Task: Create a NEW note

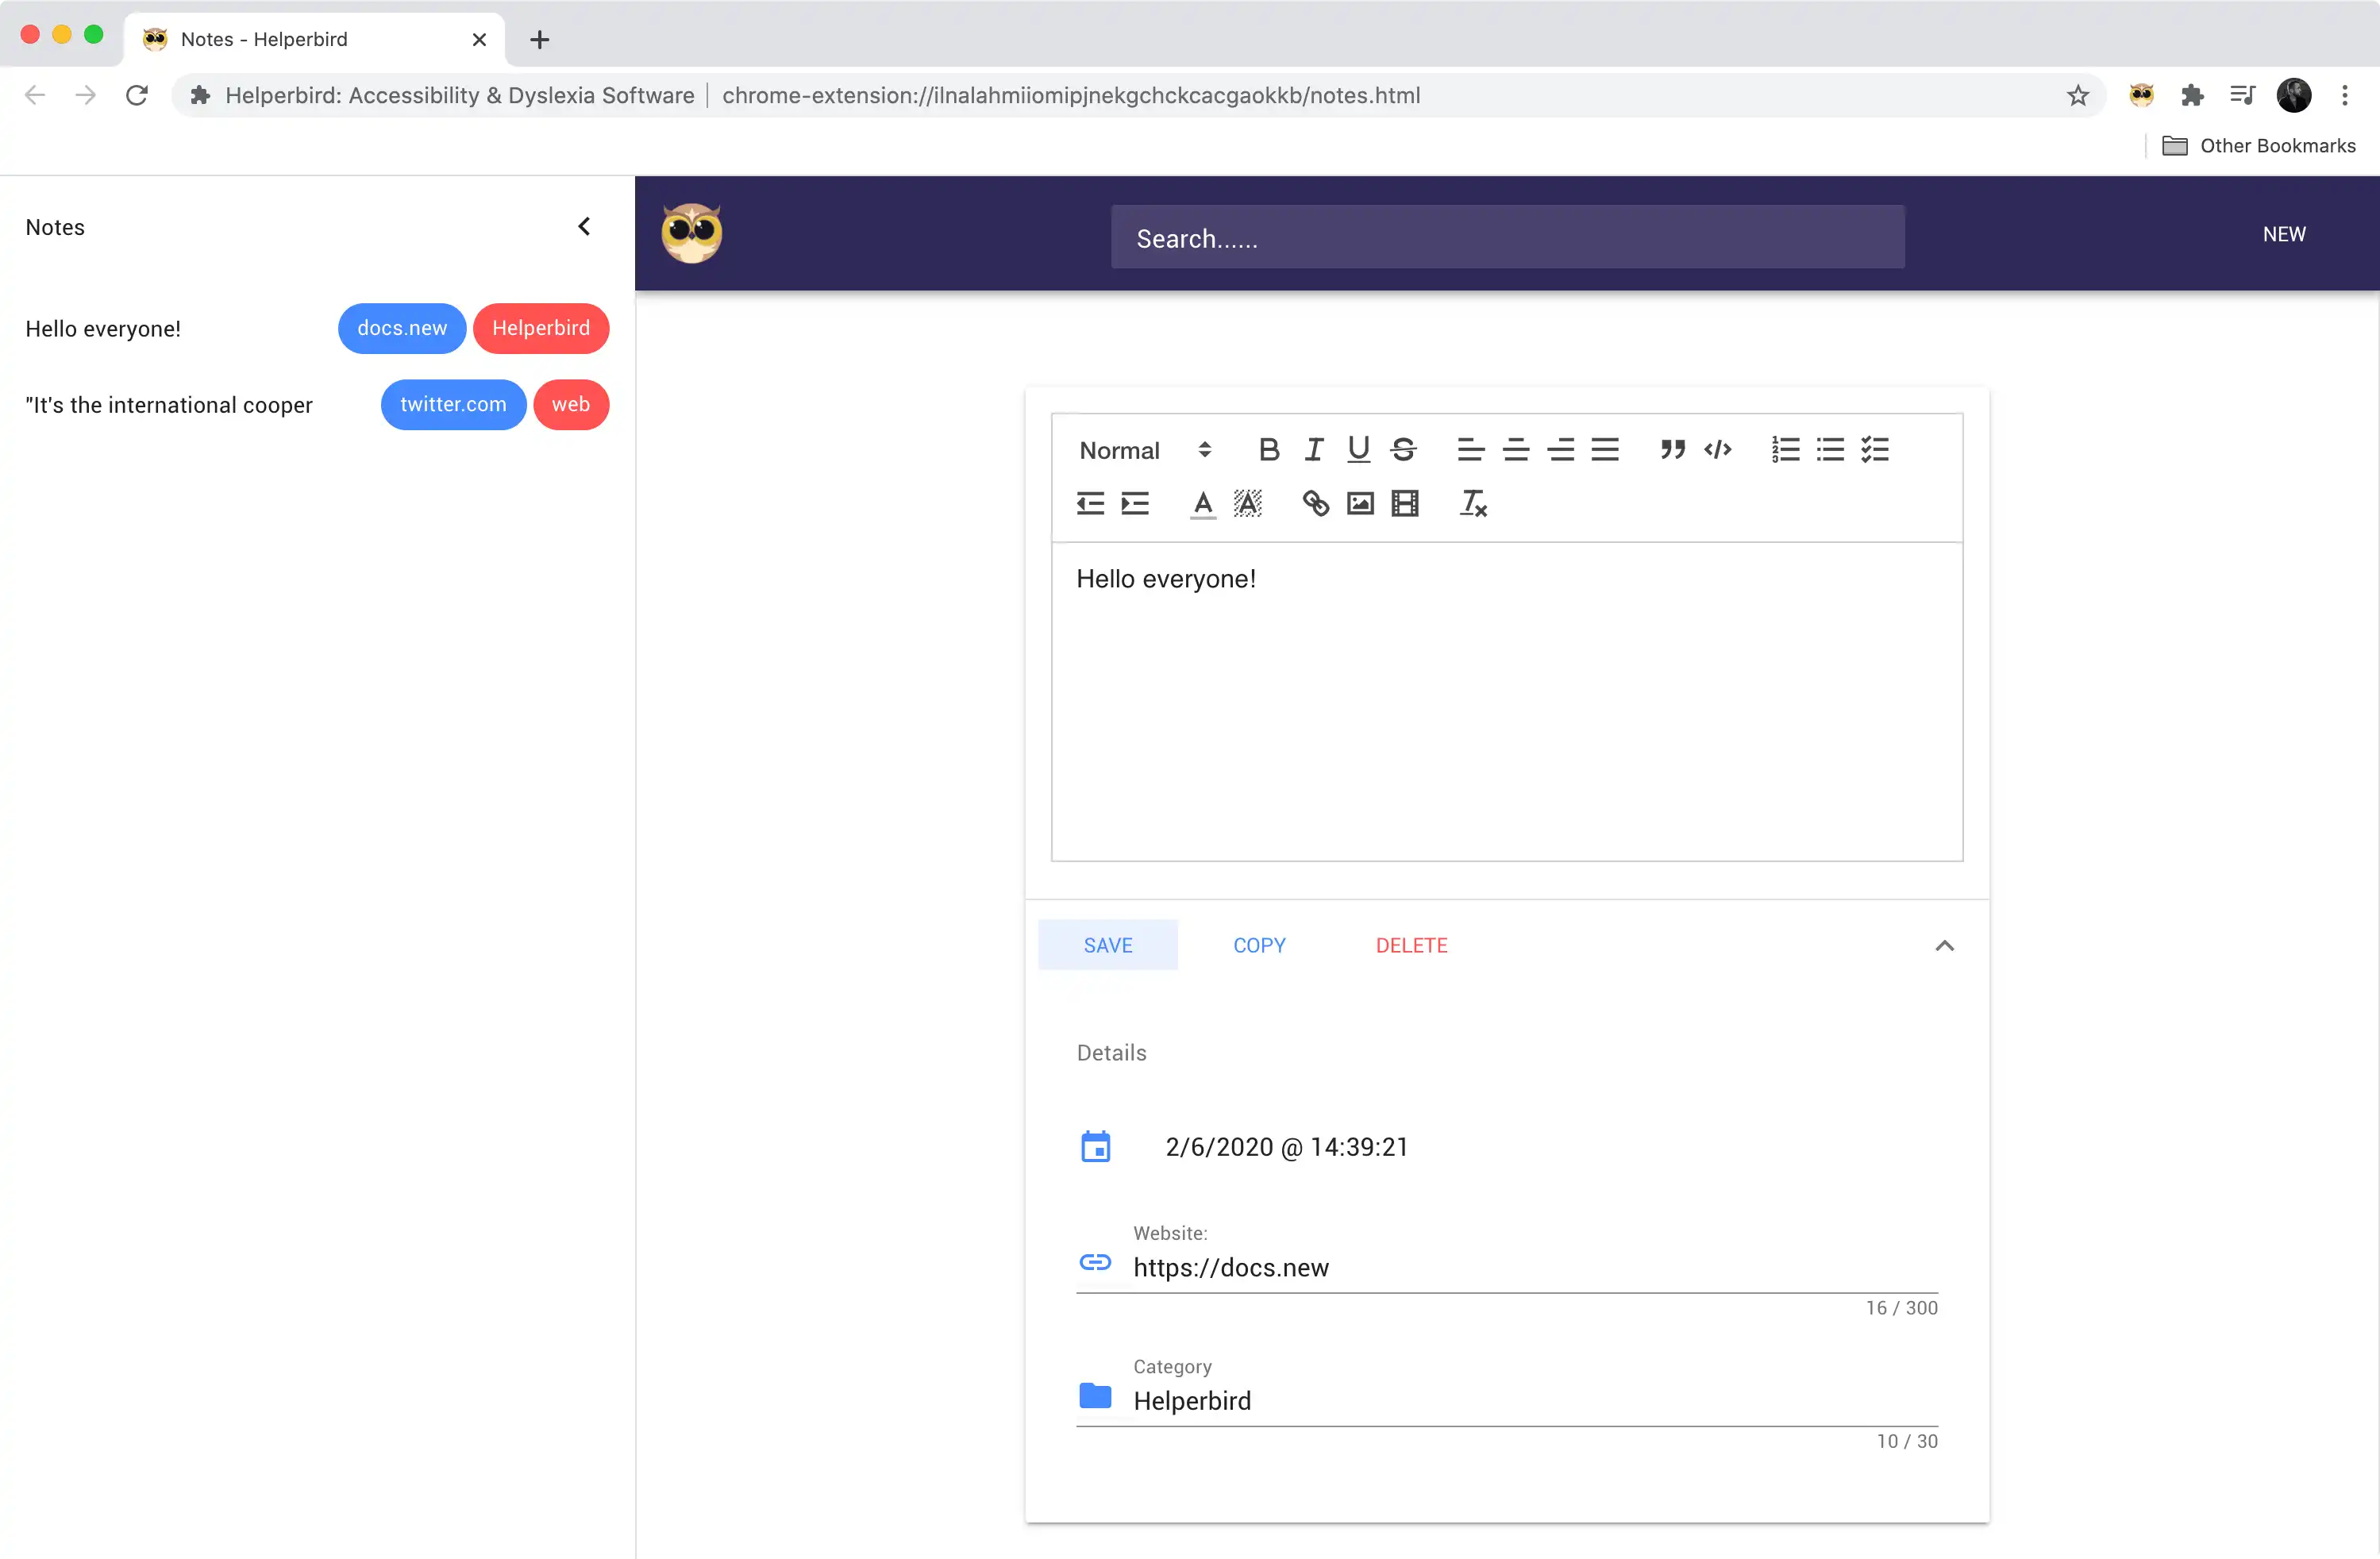Action: (x=2284, y=234)
